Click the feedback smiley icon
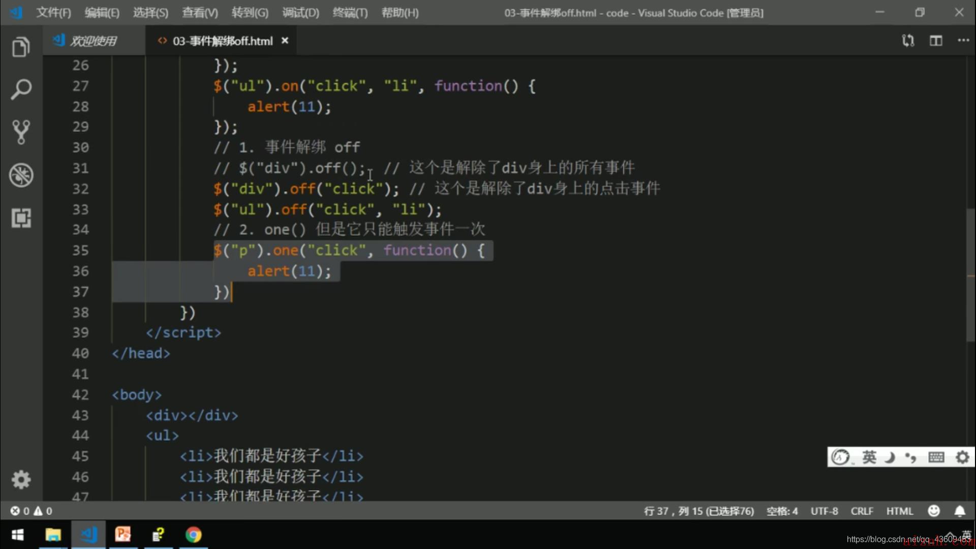 (x=934, y=511)
